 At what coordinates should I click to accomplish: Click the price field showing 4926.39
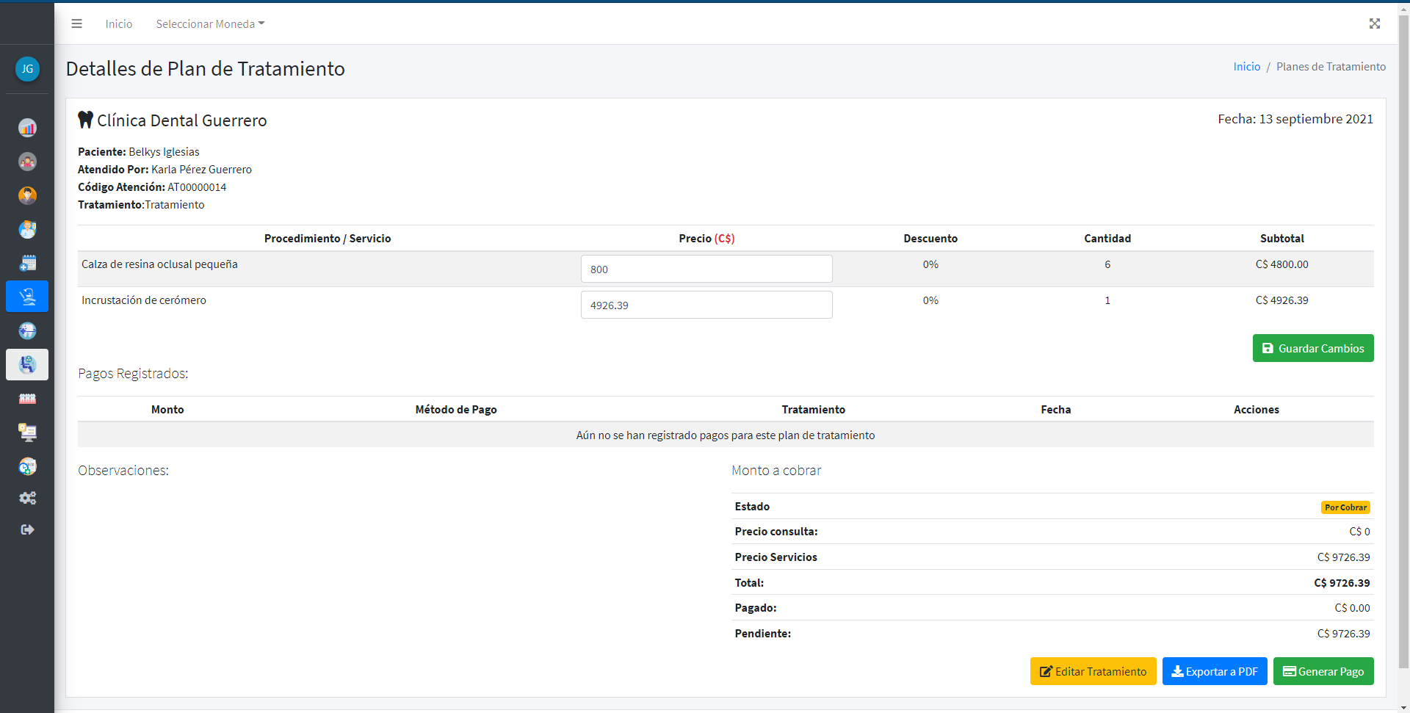[x=706, y=305]
